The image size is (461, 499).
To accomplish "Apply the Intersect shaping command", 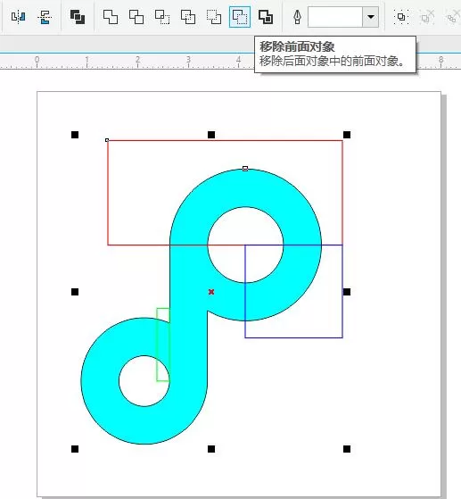I will tap(162, 17).
